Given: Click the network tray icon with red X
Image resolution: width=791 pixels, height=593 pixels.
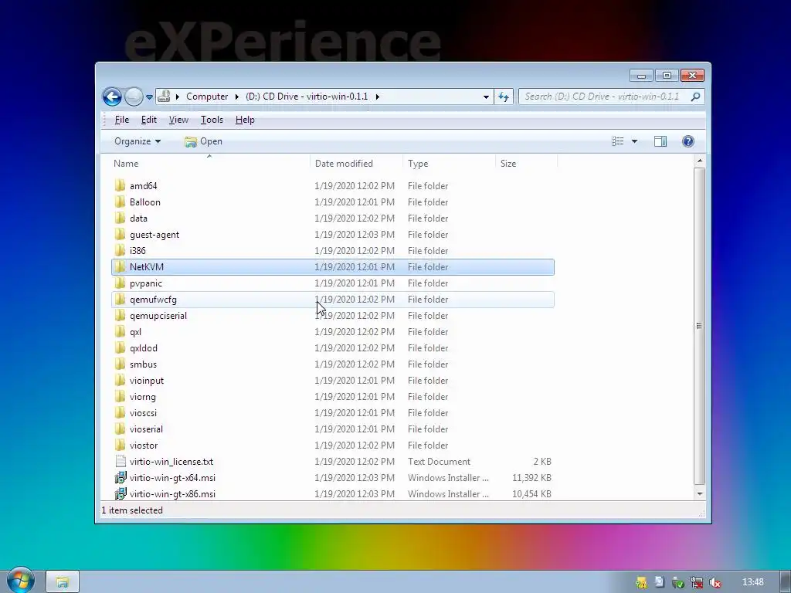Looking at the screenshot, I should tap(697, 582).
